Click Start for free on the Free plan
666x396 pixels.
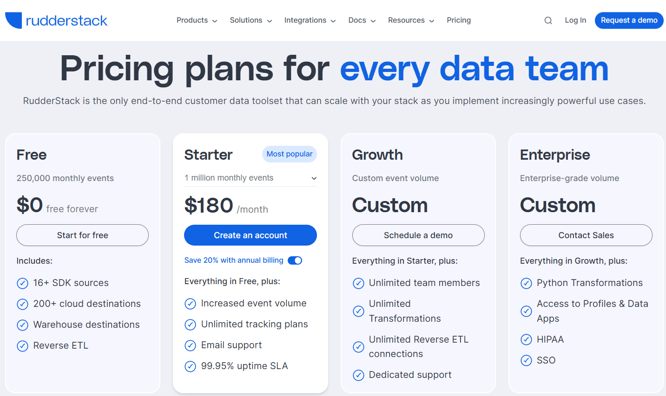82,235
